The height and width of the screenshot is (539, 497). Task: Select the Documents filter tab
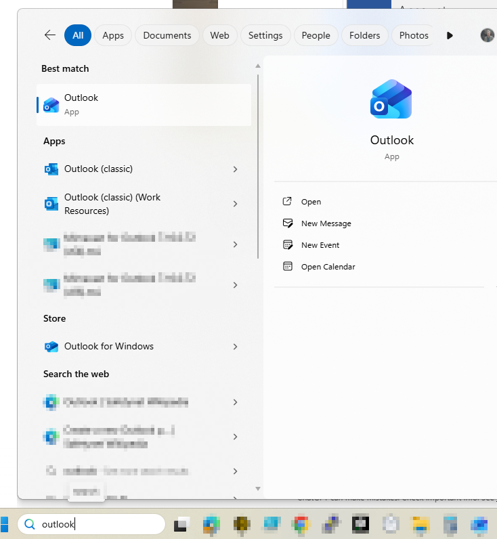click(x=167, y=35)
